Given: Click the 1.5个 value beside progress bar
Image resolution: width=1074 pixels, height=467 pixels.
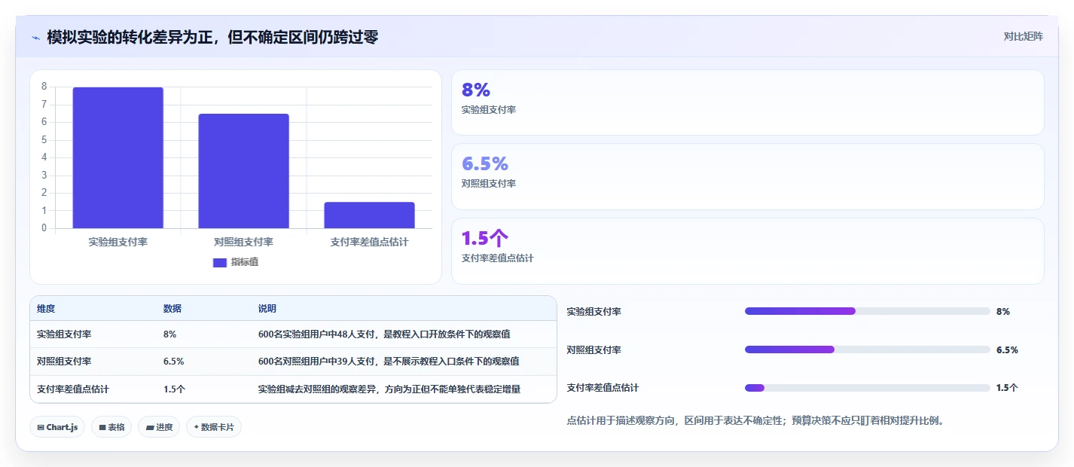Looking at the screenshot, I should (1007, 388).
